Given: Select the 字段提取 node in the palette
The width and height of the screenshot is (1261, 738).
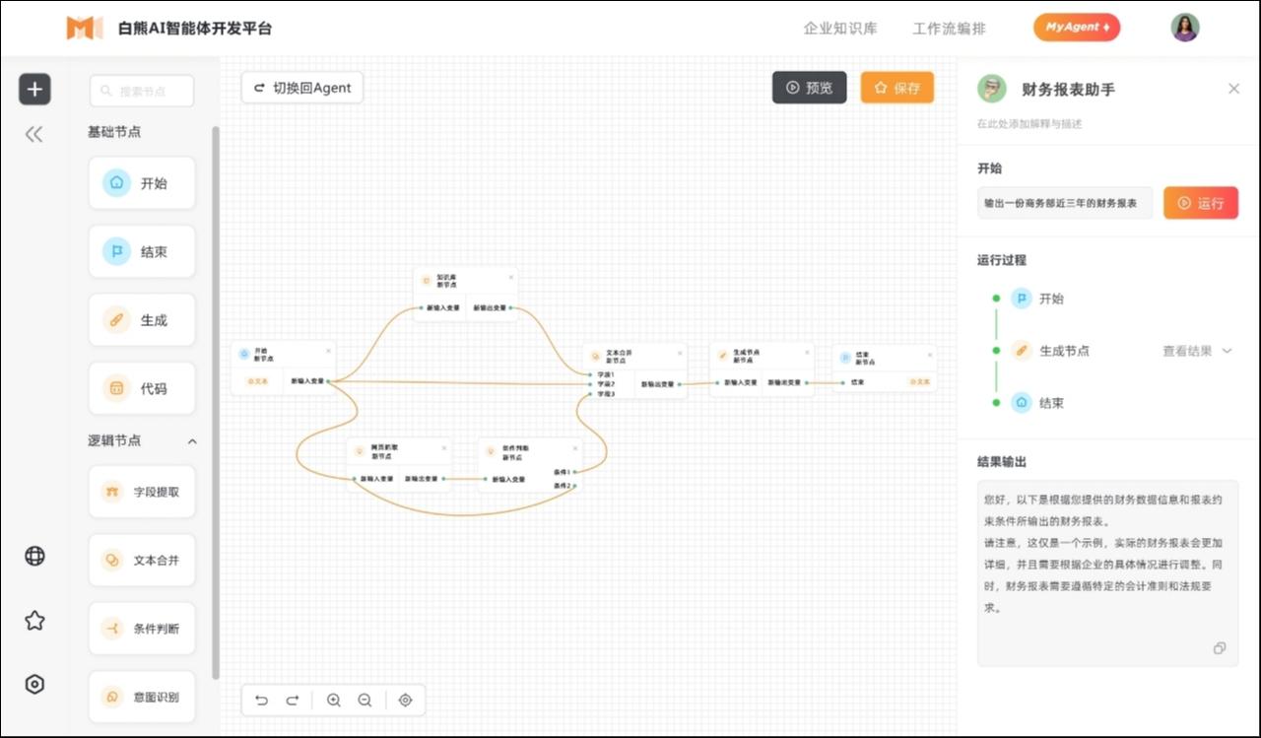Looking at the screenshot, I should [142, 492].
